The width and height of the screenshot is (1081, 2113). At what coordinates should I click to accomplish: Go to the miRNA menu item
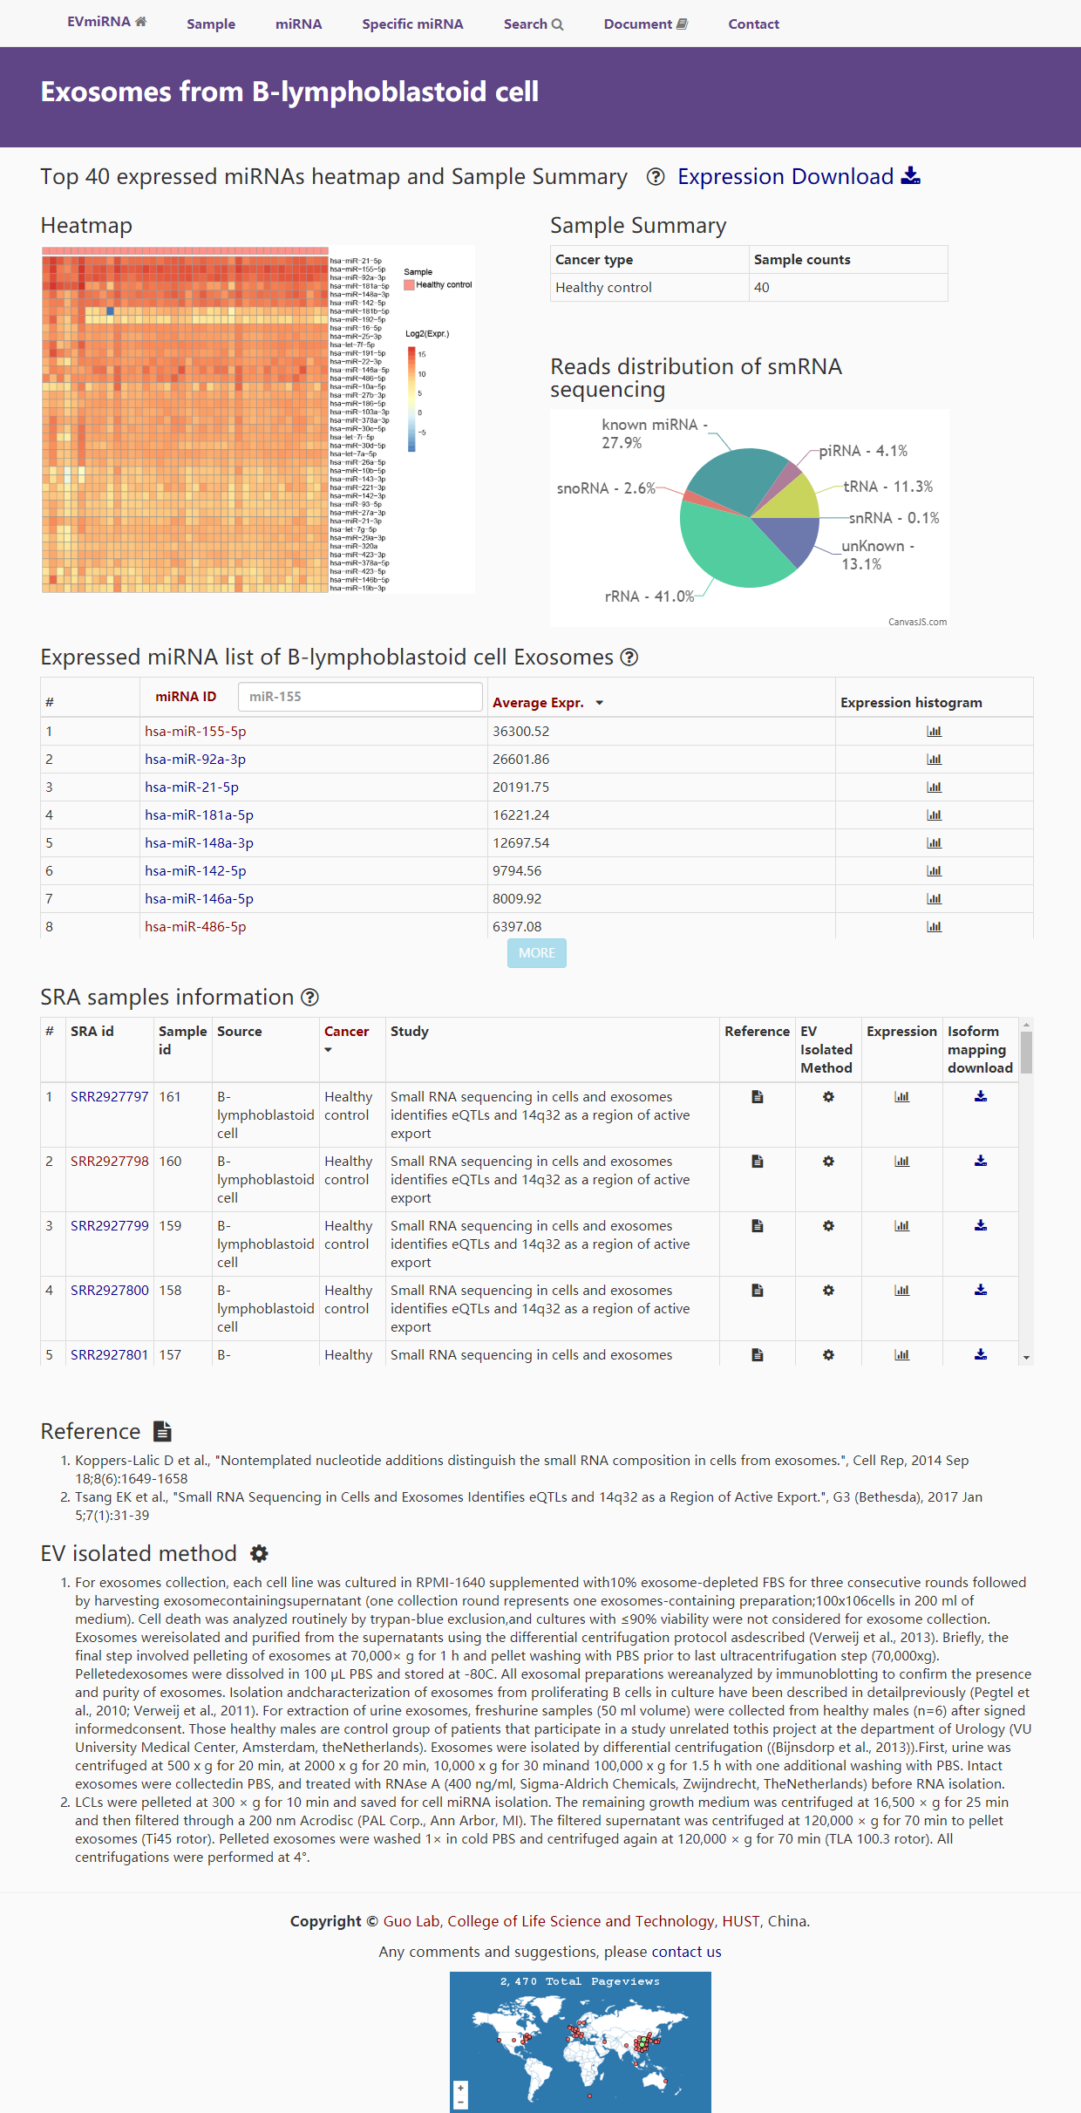point(299,24)
